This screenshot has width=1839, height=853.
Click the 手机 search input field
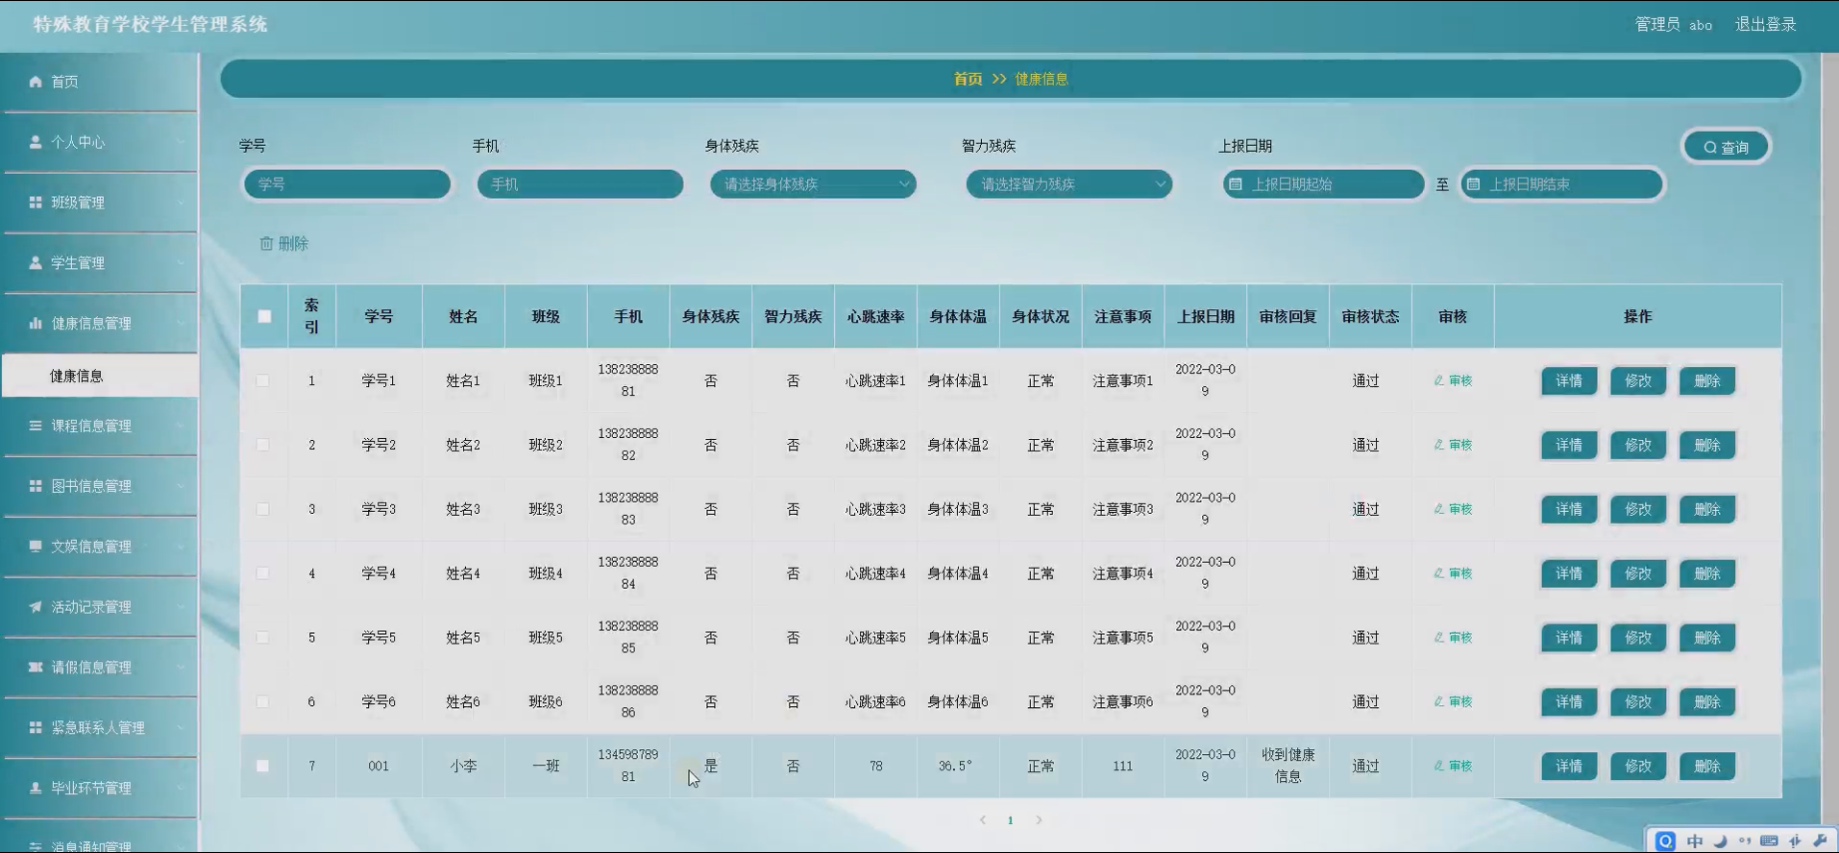point(580,184)
